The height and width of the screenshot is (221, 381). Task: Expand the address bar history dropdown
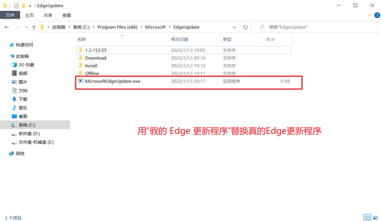(234, 27)
